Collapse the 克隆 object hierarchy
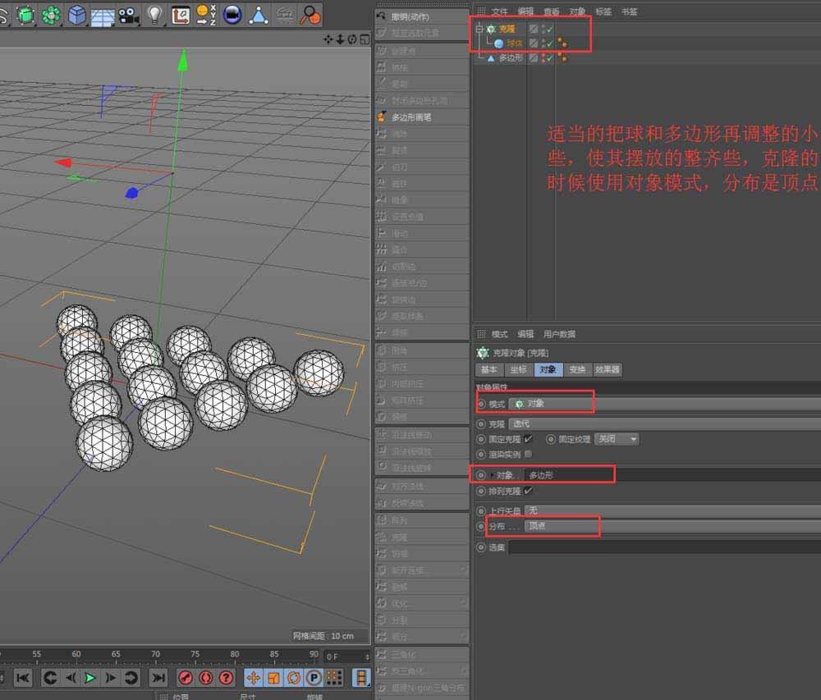This screenshot has width=821, height=700. pyautogui.click(x=479, y=29)
